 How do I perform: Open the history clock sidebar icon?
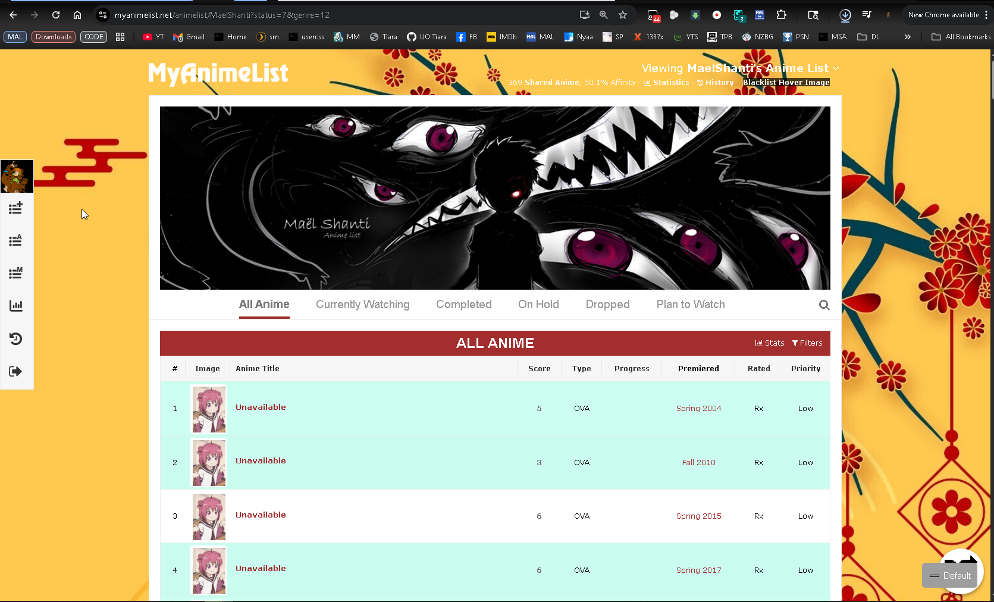coord(16,339)
